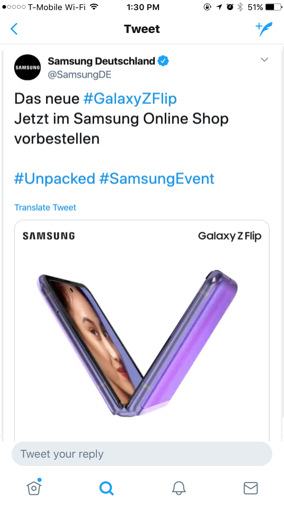Open the tweet options chevron
The height and width of the screenshot is (505, 284).
point(264,60)
